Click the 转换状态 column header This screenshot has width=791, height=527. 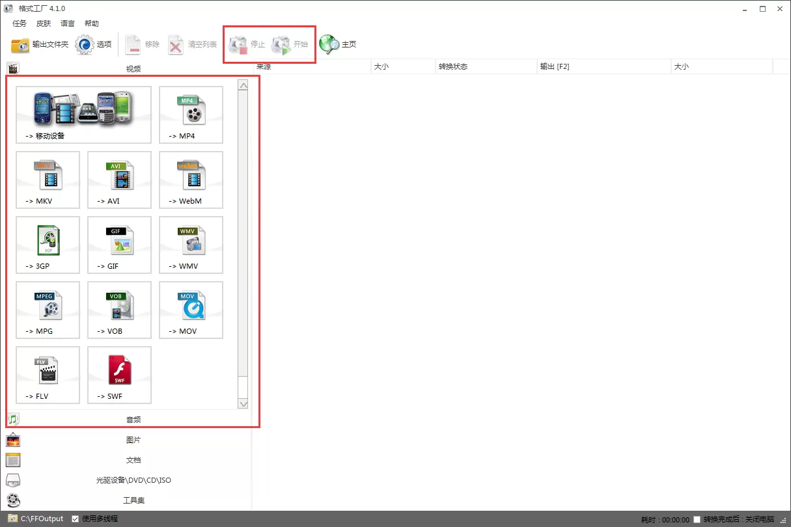click(x=486, y=66)
